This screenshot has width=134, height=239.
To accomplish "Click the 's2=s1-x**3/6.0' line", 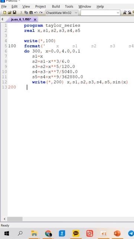I will point(51,61).
